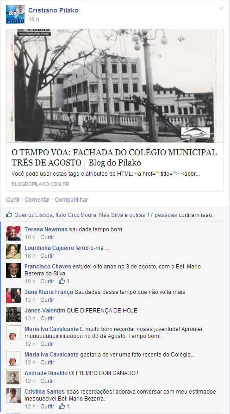Open Blog do Pilako profile picture
This screenshot has width=230, height=414.
(x=15, y=14)
